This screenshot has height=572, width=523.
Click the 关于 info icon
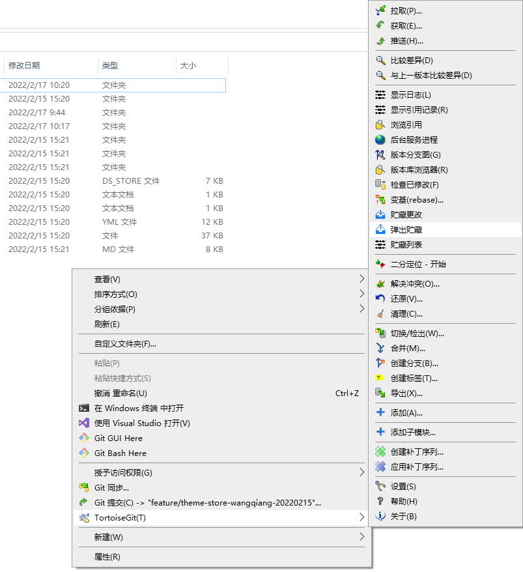pyautogui.click(x=380, y=516)
